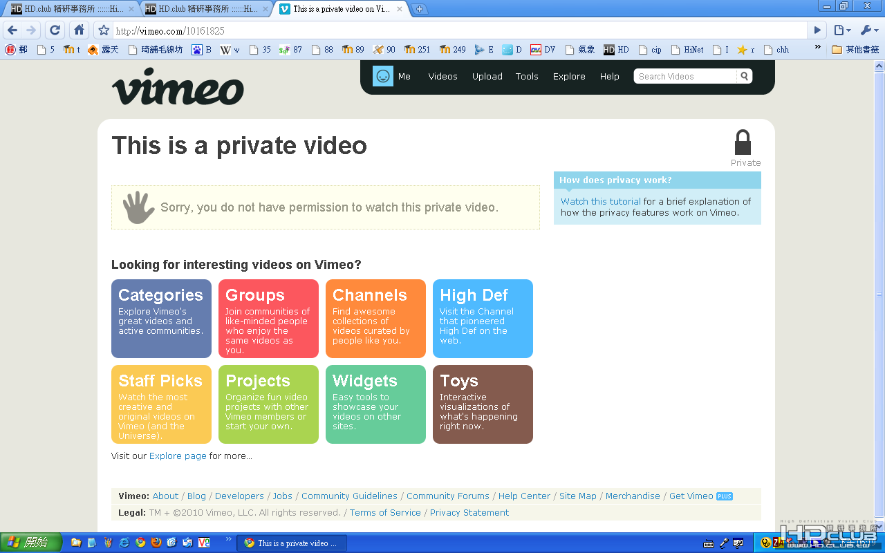Open the Privacy Statement link
The height and width of the screenshot is (553, 885).
[x=469, y=513]
